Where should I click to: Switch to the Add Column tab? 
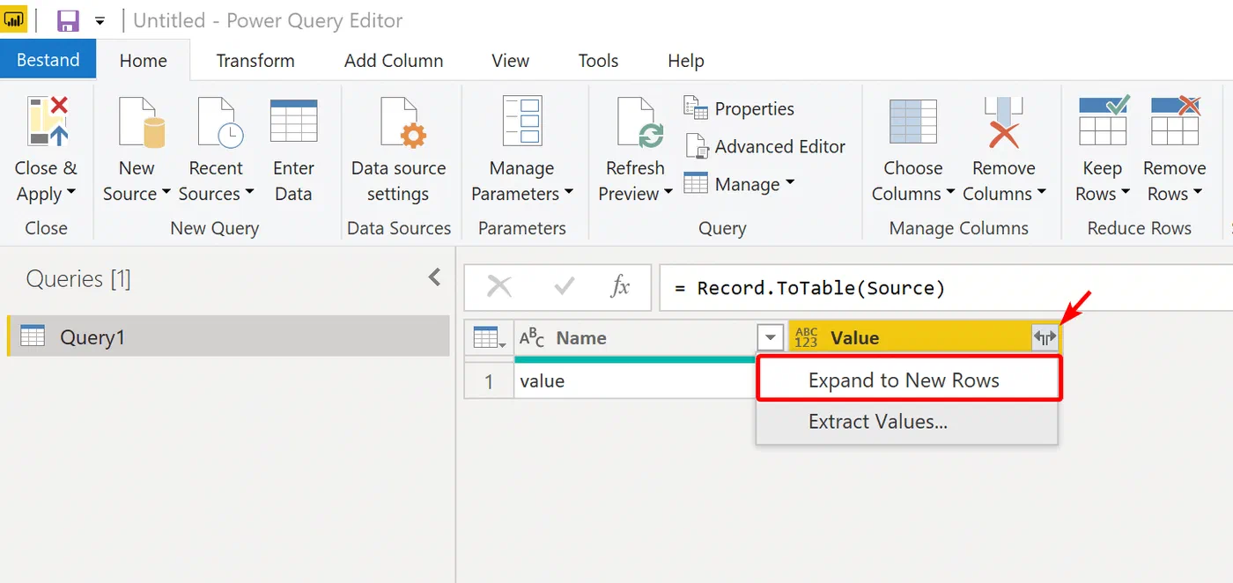click(x=394, y=61)
